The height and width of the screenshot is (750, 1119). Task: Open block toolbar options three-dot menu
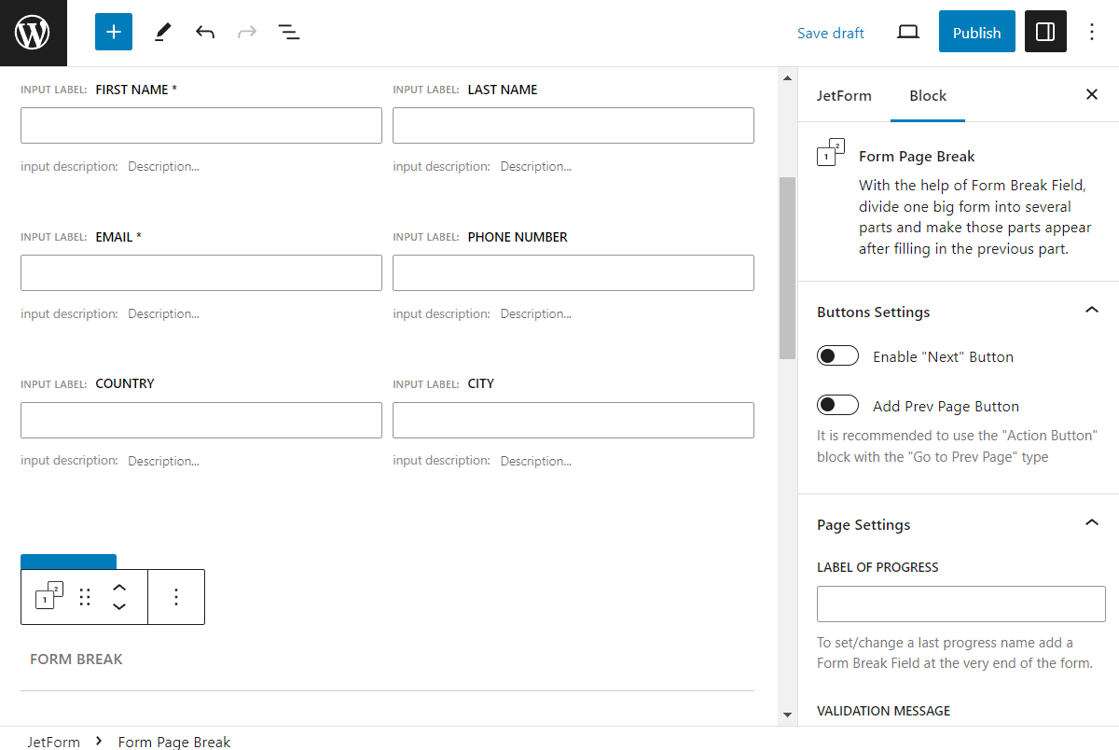(x=176, y=597)
